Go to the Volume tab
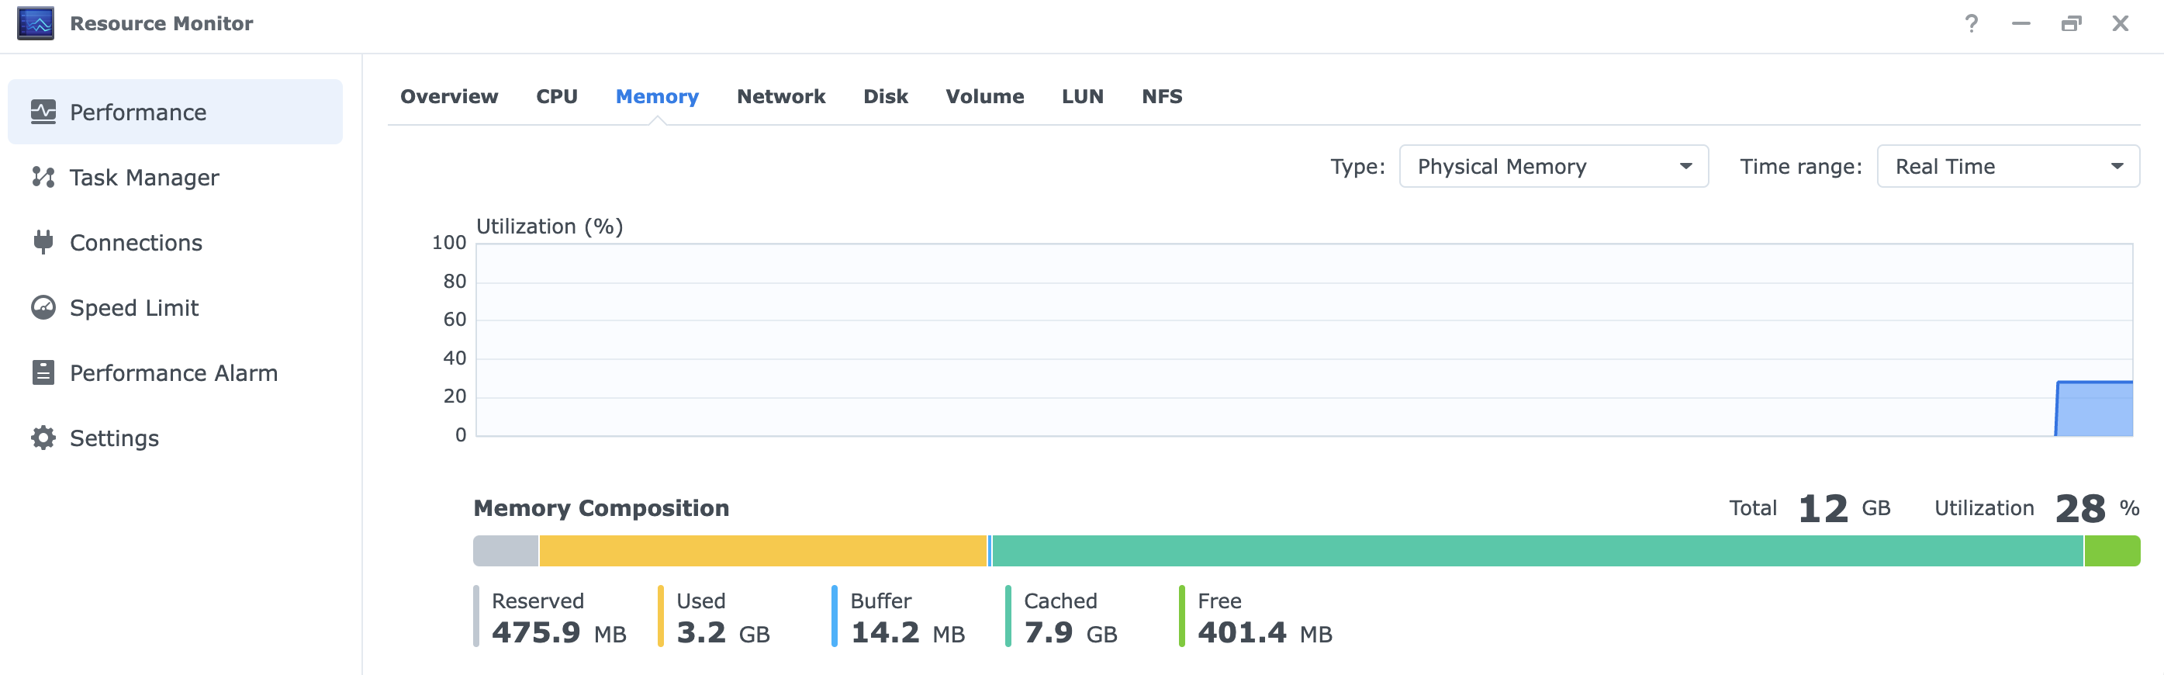This screenshot has width=2164, height=675. point(984,97)
